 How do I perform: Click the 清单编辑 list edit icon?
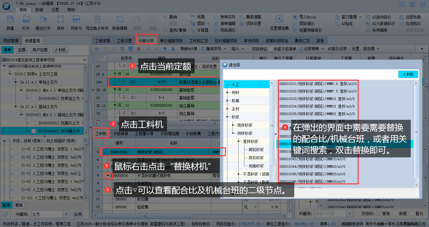coord(216,24)
